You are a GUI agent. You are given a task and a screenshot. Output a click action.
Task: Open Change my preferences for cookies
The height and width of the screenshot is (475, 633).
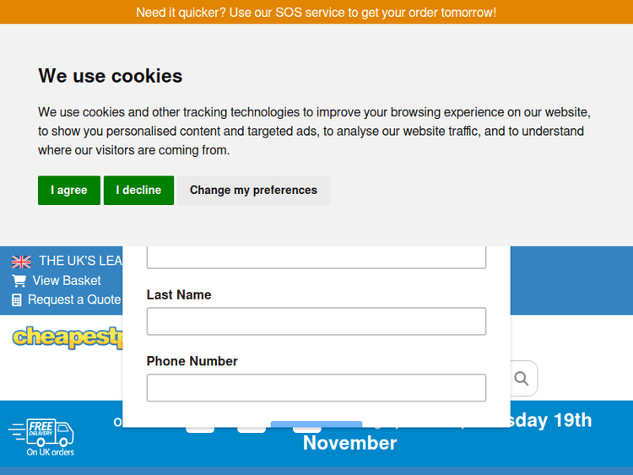[253, 191]
